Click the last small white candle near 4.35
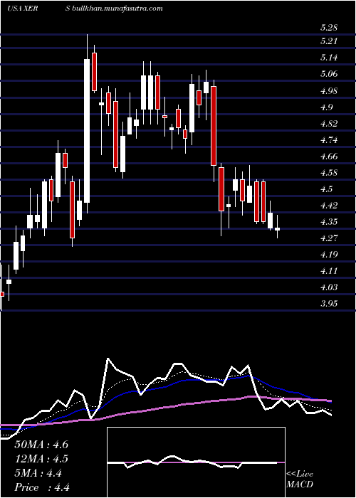 [277, 229]
